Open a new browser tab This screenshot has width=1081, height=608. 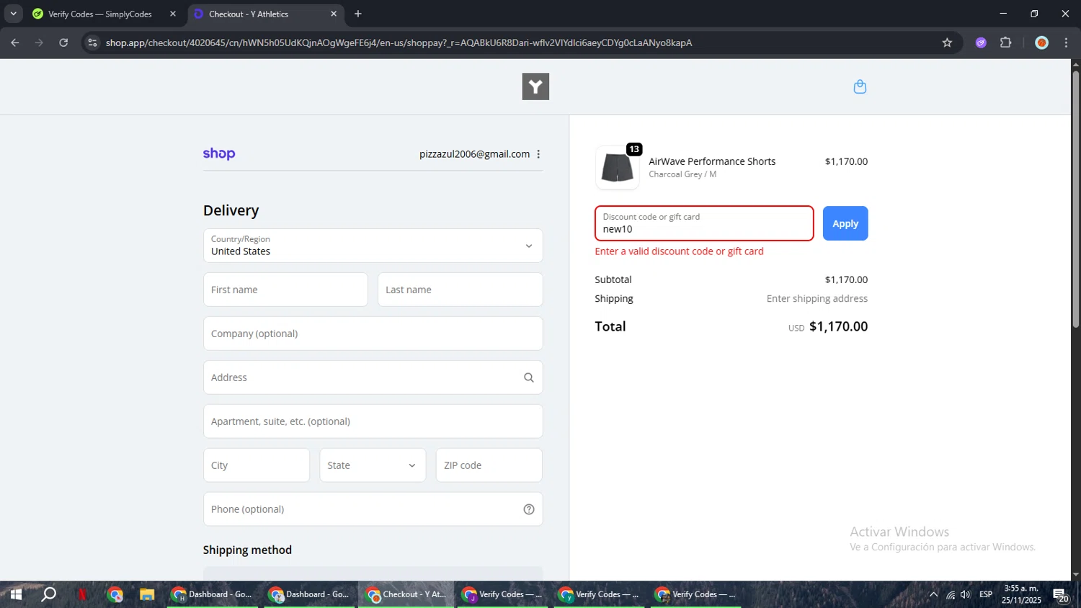358,14
